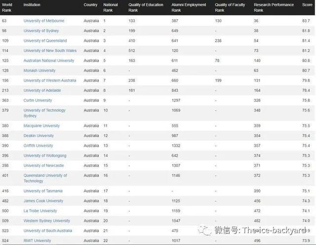Image resolution: width=316 pixels, height=245 pixels.
Task: Select Monash research rank 63
Action: [x=256, y=71]
